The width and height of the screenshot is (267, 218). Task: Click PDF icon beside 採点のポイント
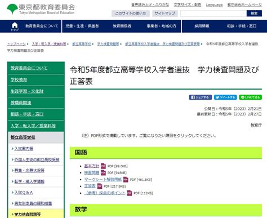[x=130, y=193]
